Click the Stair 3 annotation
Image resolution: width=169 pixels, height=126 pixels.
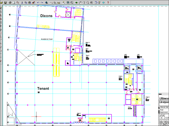click(x=147, y=97)
